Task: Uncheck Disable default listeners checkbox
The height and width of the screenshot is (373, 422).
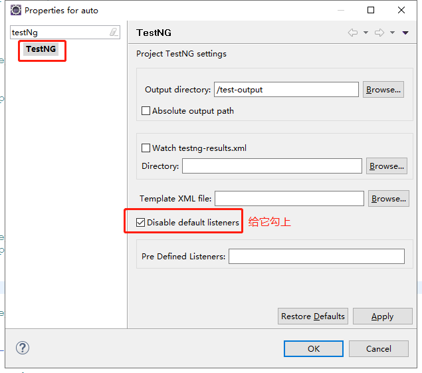Action: 140,223
